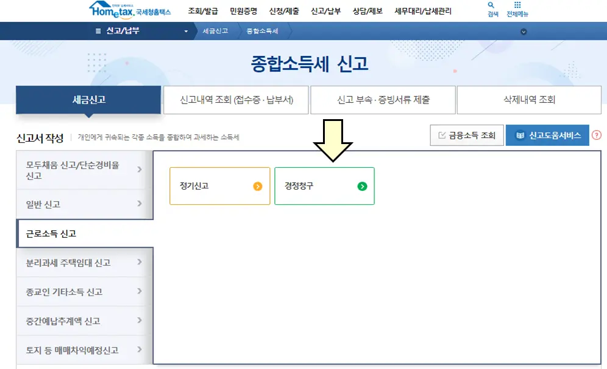Click the 경정청구 button

[x=324, y=186]
